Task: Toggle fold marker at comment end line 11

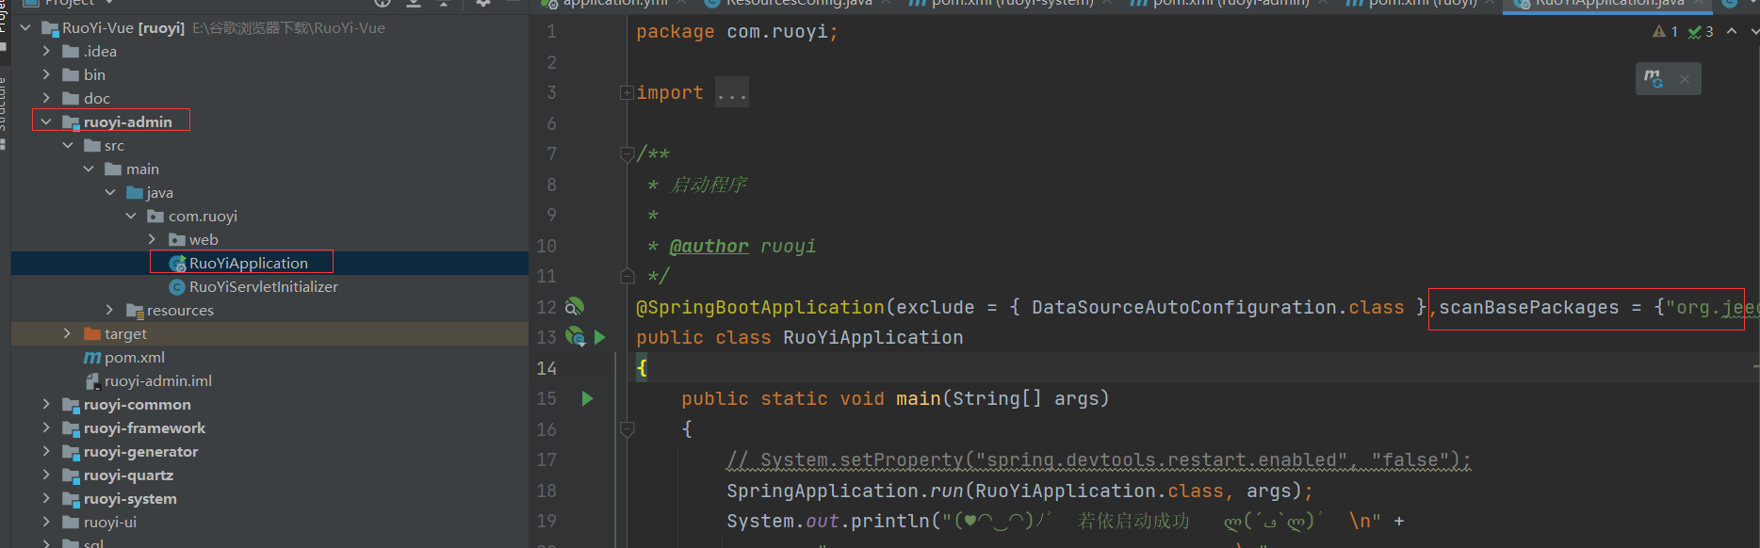Action: coord(627,276)
